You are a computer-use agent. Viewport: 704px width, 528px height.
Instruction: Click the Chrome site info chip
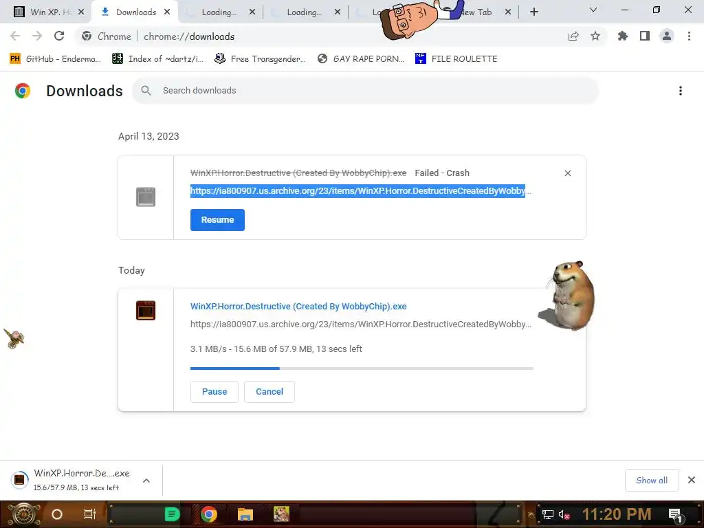(107, 36)
